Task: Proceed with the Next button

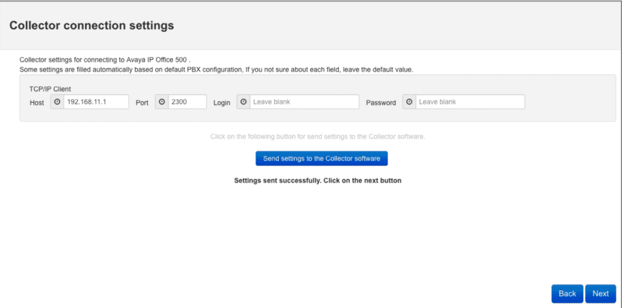Action: coord(601,293)
